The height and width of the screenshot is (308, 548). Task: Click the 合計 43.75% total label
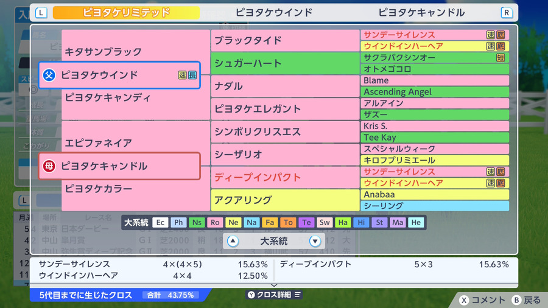170,295
